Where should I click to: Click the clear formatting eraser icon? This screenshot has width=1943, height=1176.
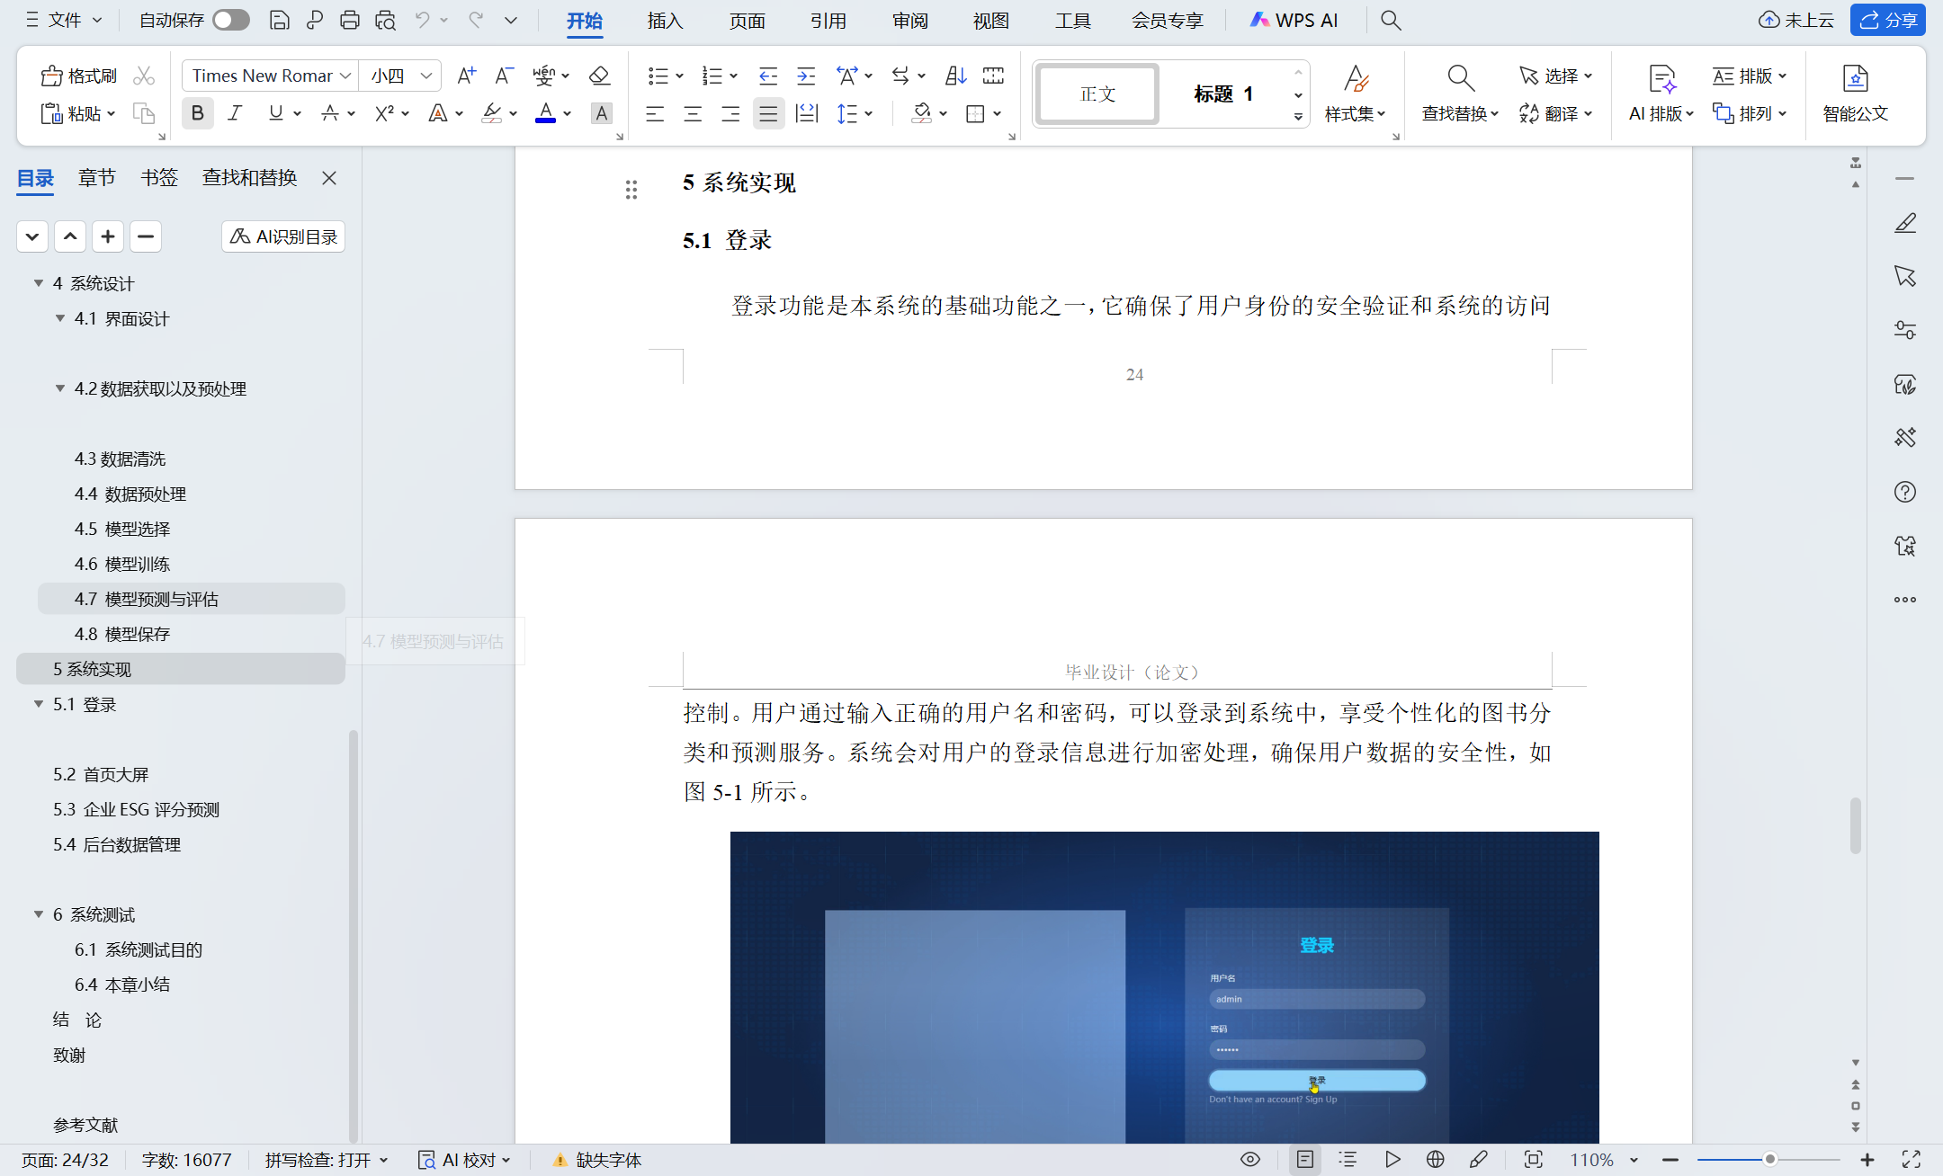599,76
